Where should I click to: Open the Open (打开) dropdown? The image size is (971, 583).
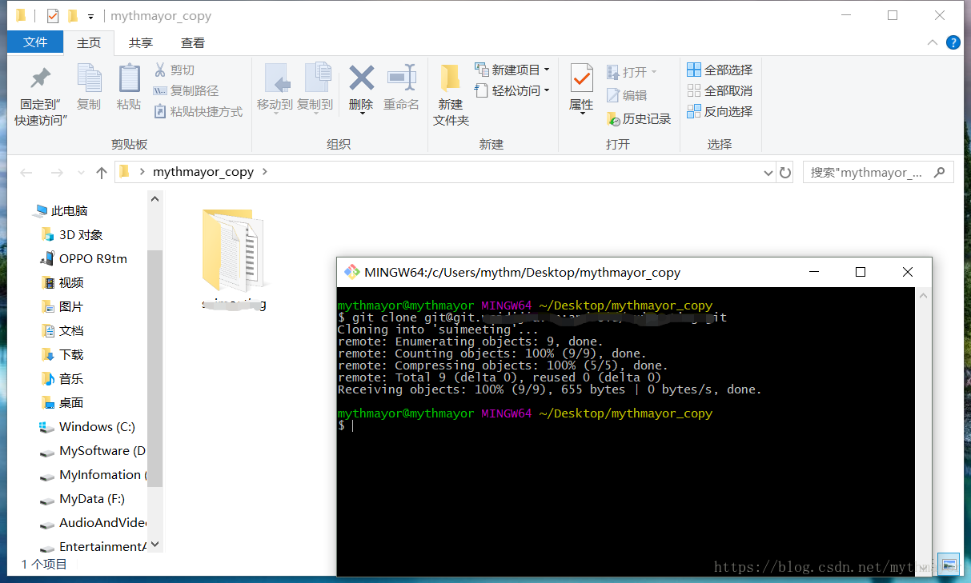pyautogui.click(x=632, y=72)
